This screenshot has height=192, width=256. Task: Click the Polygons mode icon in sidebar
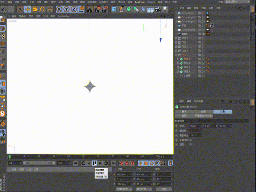[x=3, y=66]
